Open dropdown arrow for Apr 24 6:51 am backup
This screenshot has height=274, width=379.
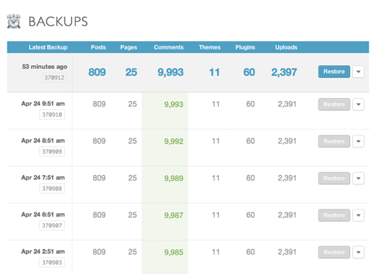click(358, 215)
